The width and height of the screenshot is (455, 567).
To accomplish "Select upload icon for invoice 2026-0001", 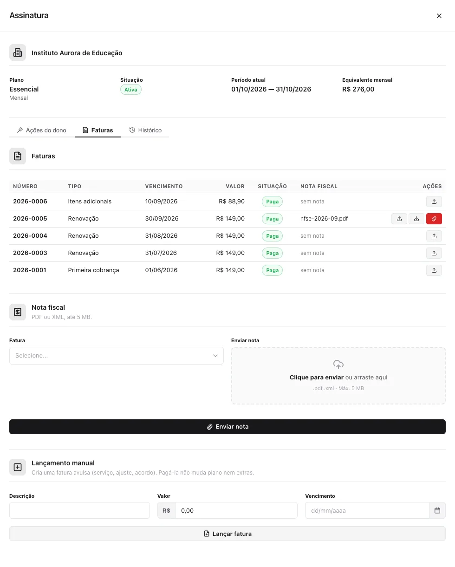I will 434,270.
